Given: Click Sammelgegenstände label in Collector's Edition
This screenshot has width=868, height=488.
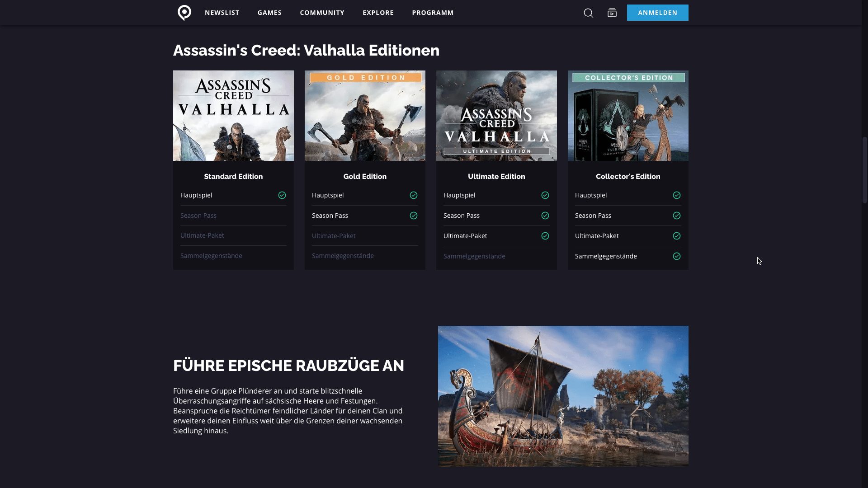Looking at the screenshot, I should 606,256.
